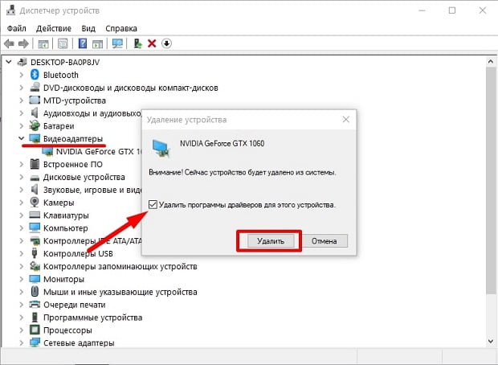Click the Клавиатуры keyboard icon
This screenshot has width=498, height=365.
coord(35,215)
